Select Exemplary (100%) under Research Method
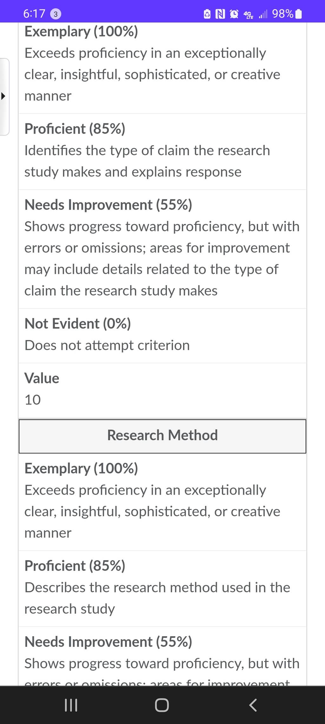The width and height of the screenshot is (325, 724). [162, 502]
